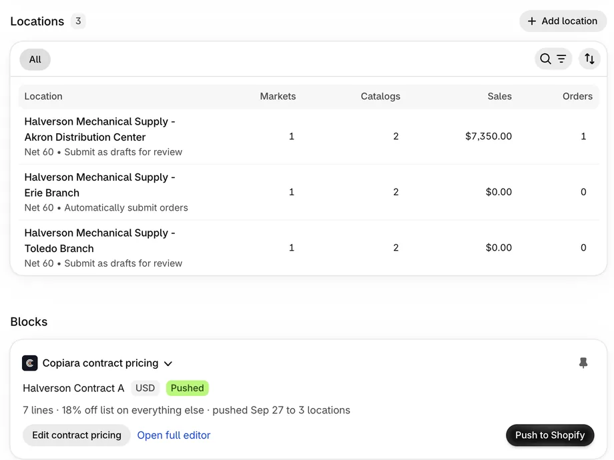614x460 pixels.
Task: Click the Pushed status badge
Action: coord(187,388)
